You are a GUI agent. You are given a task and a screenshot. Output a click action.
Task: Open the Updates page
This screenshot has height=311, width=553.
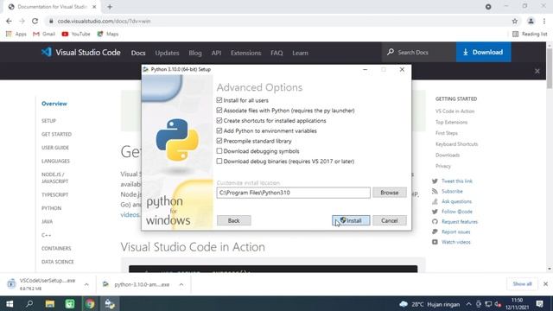point(167,53)
